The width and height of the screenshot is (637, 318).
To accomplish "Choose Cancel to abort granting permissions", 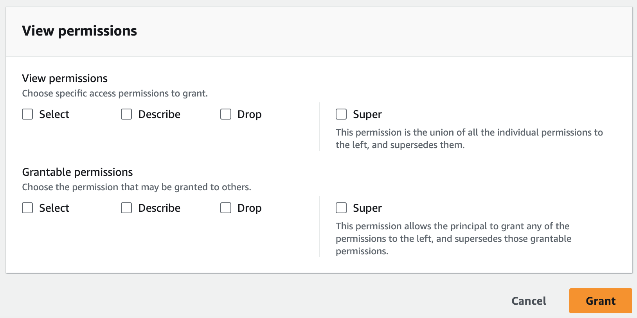I will 529,301.
